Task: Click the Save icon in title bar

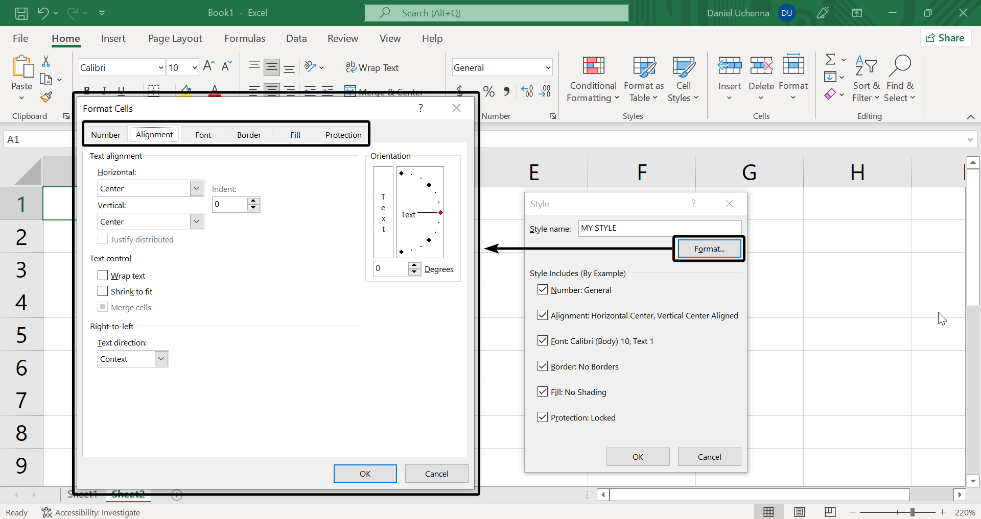Action: [x=21, y=13]
